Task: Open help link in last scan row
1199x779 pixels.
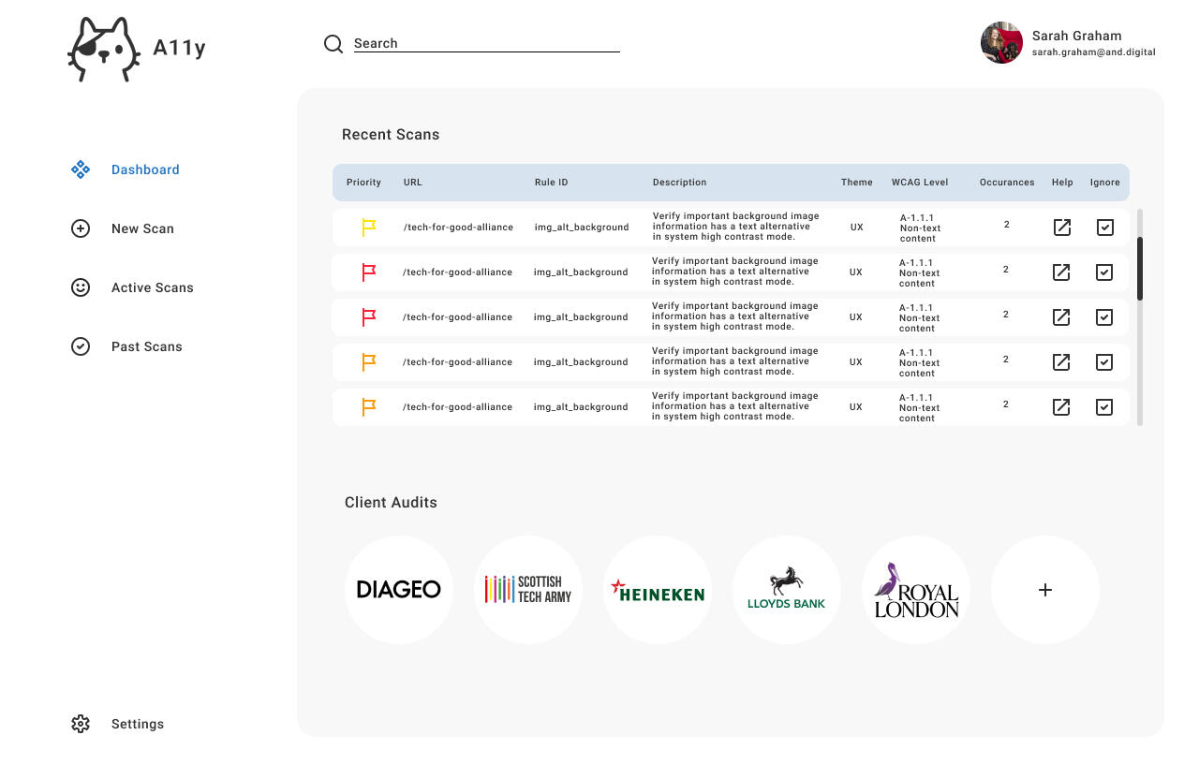Action: 1061,407
